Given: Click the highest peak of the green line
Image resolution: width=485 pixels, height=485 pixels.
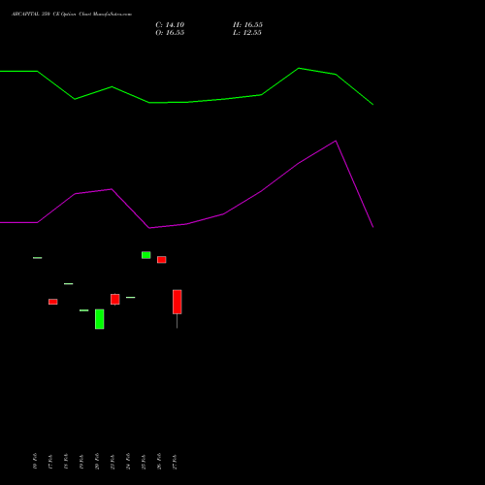Looking at the screenshot, I should pos(299,68).
